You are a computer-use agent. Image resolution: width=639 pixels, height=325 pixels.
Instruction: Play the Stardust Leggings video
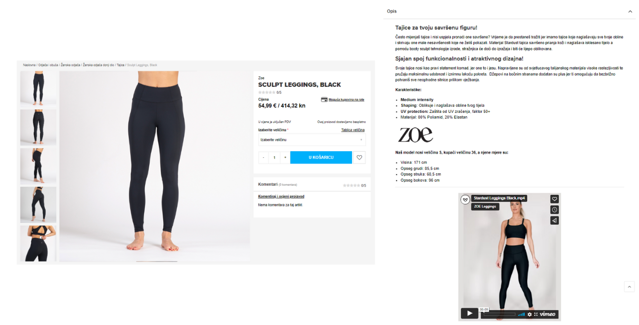coord(469,313)
